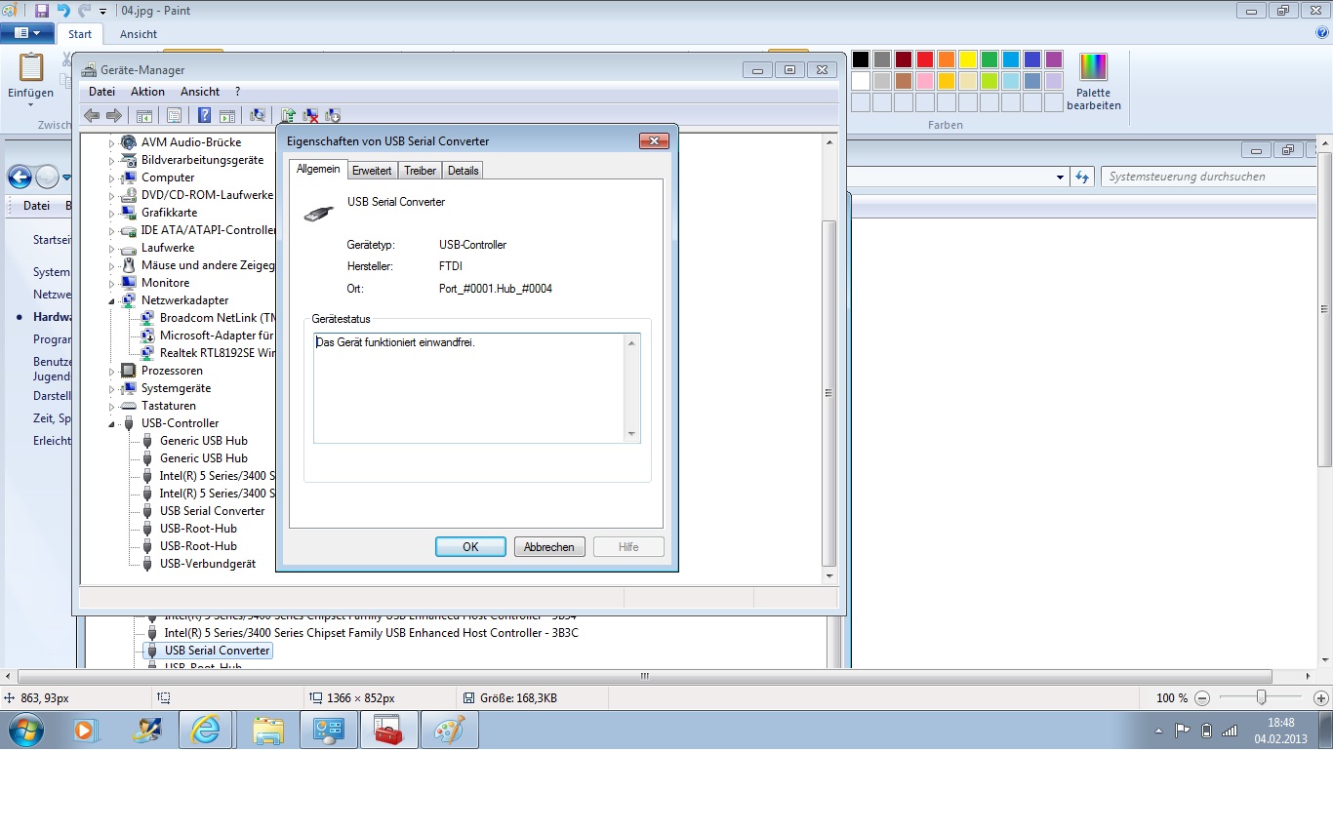Switch to the Treiber tab
The width and height of the screenshot is (1333, 831).
pyautogui.click(x=420, y=171)
